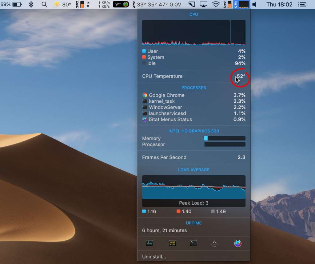The width and height of the screenshot is (315, 264).
Task: Open the battery 59% percentage menu
Action: click(11, 4)
